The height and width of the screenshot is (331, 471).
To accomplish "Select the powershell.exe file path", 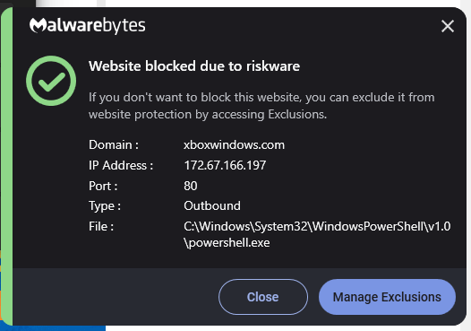I will (317, 234).
